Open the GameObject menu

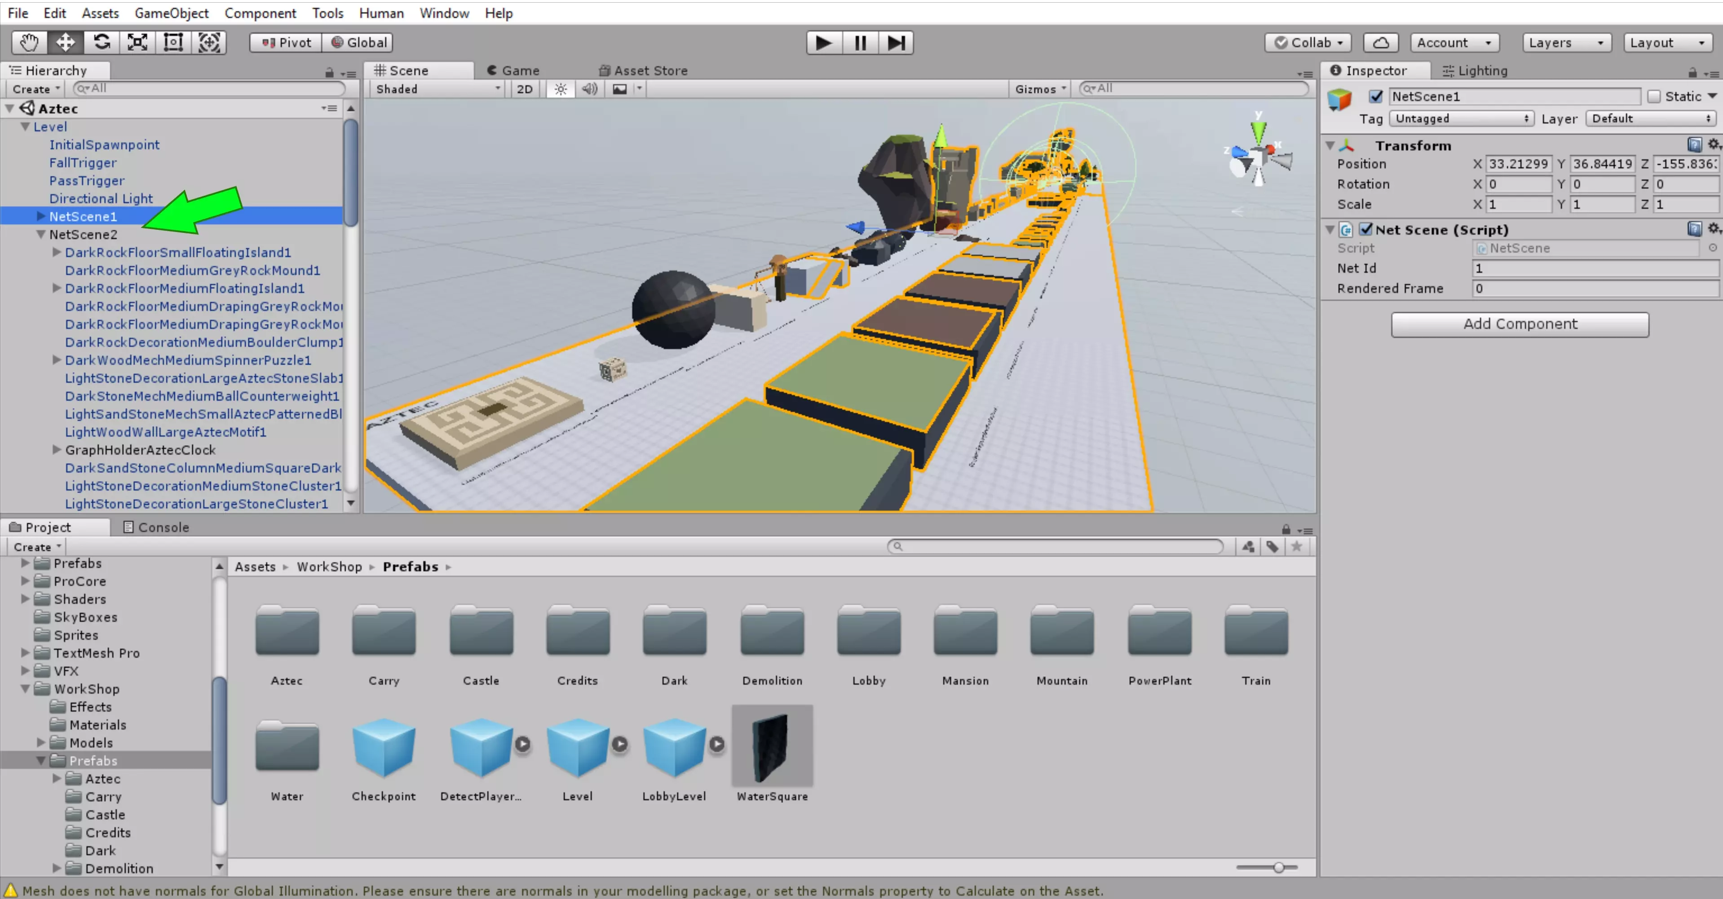[171, 13]
